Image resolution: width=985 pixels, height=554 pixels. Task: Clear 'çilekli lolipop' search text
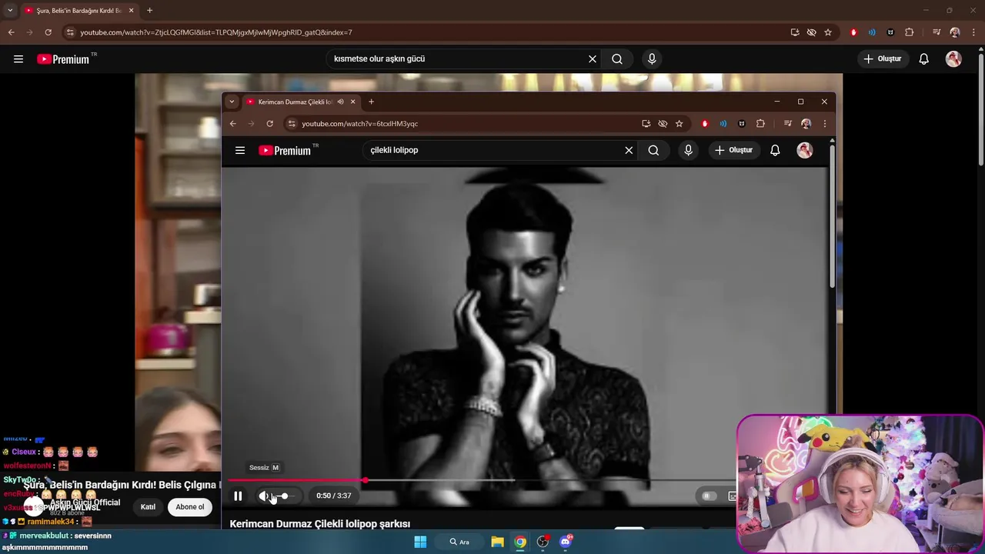point(629,151)
